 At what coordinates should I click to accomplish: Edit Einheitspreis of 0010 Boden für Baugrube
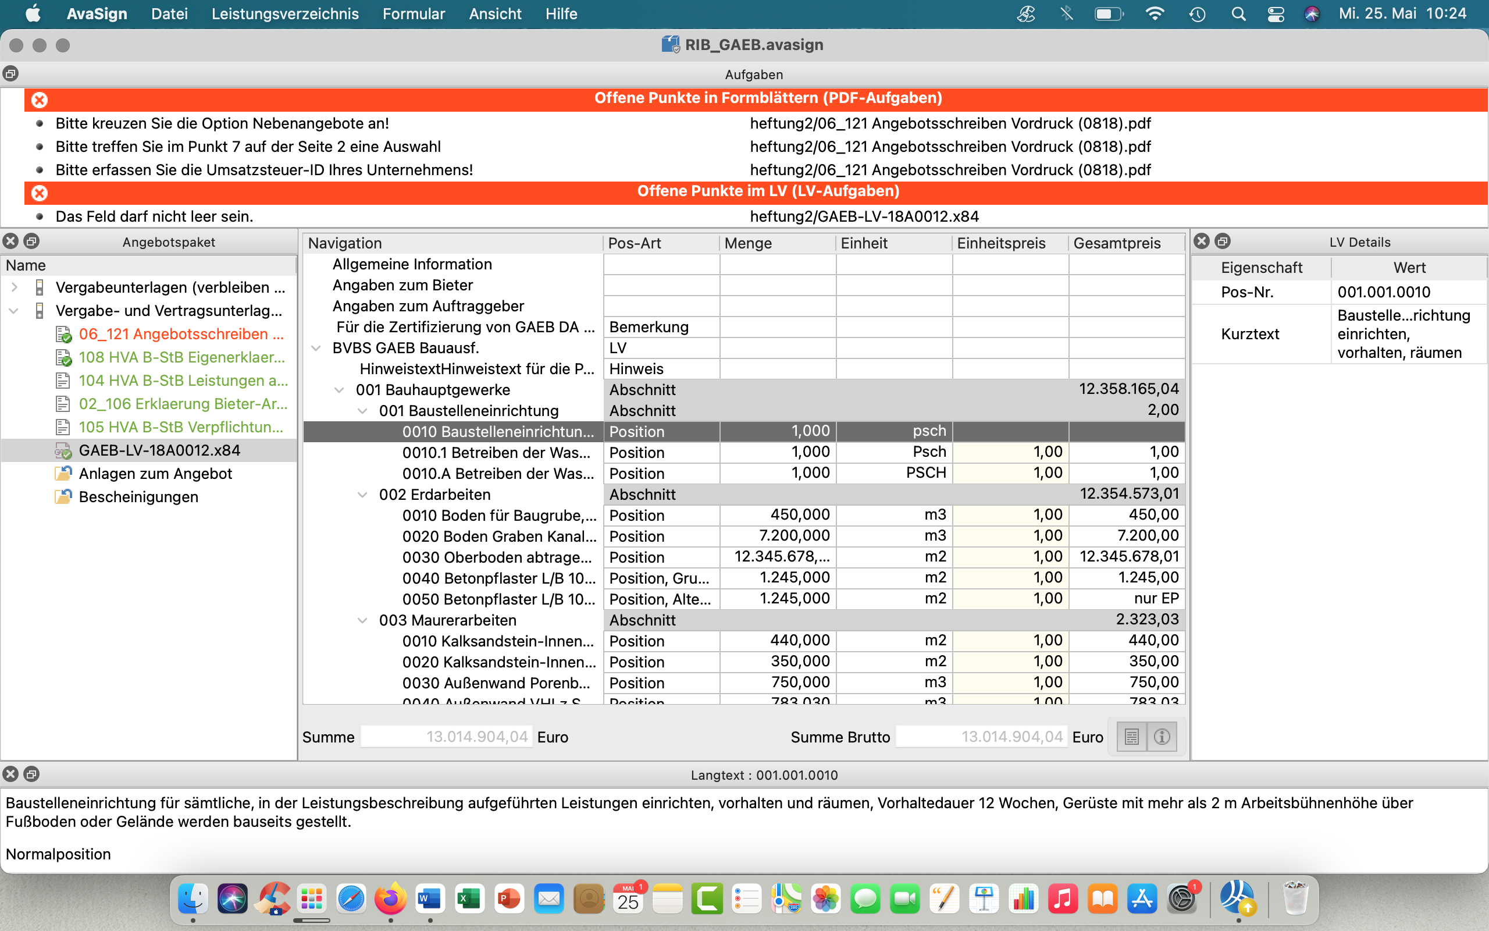pos(1010,515)
